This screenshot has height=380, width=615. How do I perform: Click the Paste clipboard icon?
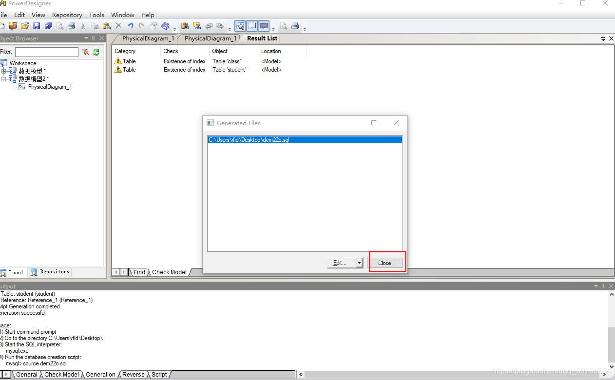pos(107,26)
